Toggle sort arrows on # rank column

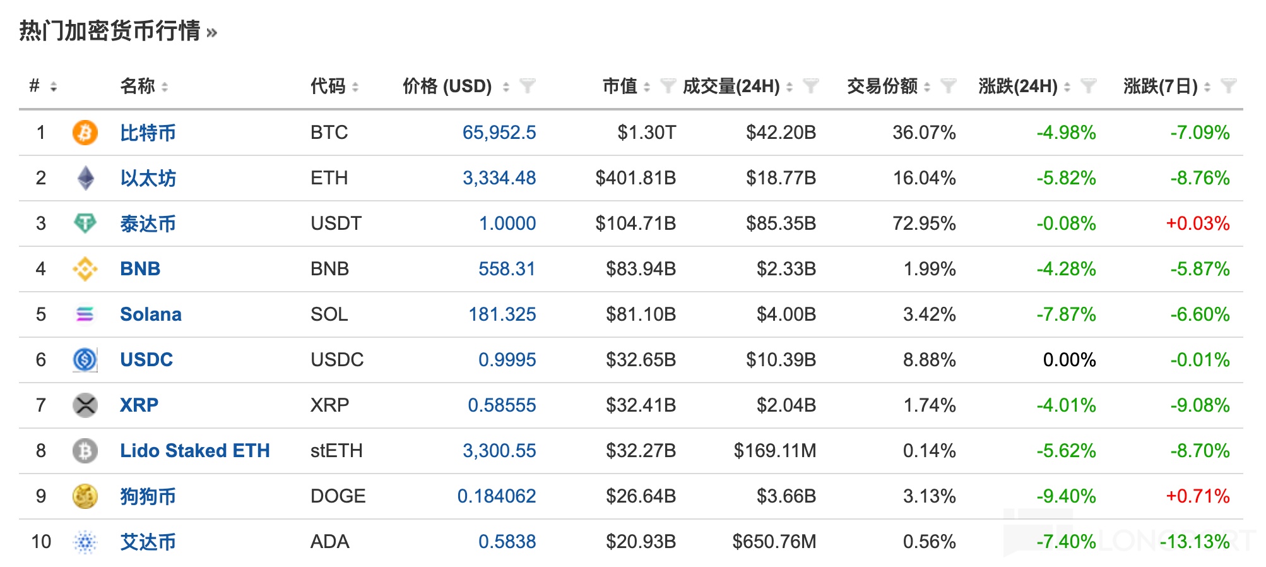tap(54, 87)
